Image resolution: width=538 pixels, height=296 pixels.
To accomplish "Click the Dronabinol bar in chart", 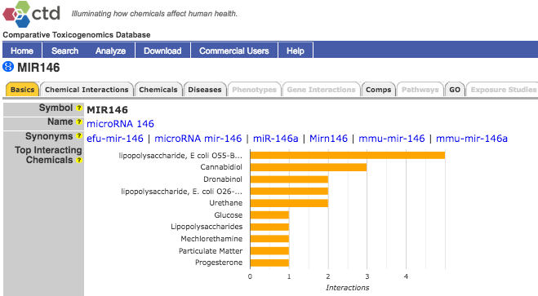I will (289, 179).
